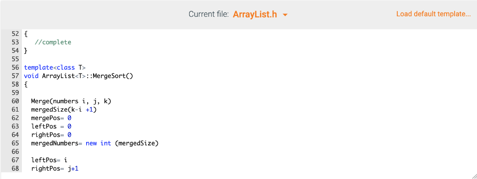This screenshot has width=477, height=179.
Task: Place cursor on the //complete comment
Action: click(x=53, y=42)
